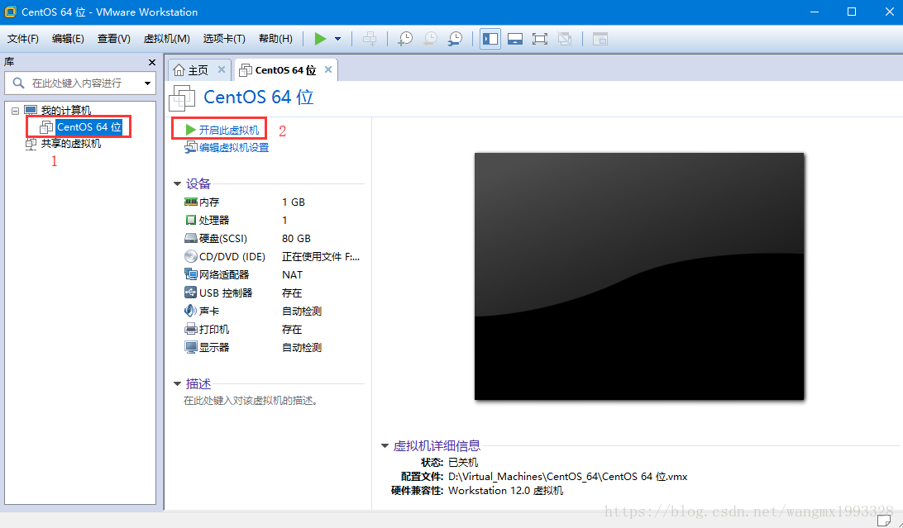Viewport: 903px width, 528px height.
Task: Click the sound card speaker icon
Action: point(191,311)
